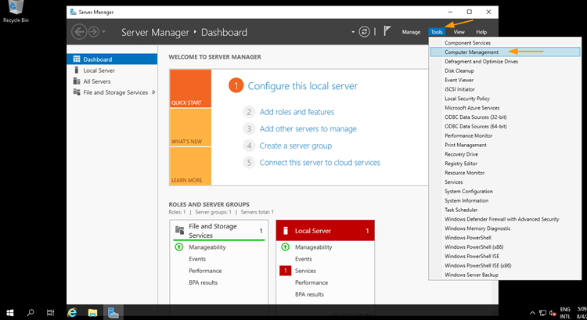Click Manageability in File and Storage tile
Image resolution: width=587 pixels, height=320 pixels.
pyautogui.click(x=207, y=247)
